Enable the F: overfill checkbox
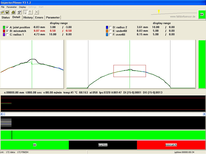The width and height of the screenshot is (206, 154). pos(110,35)
